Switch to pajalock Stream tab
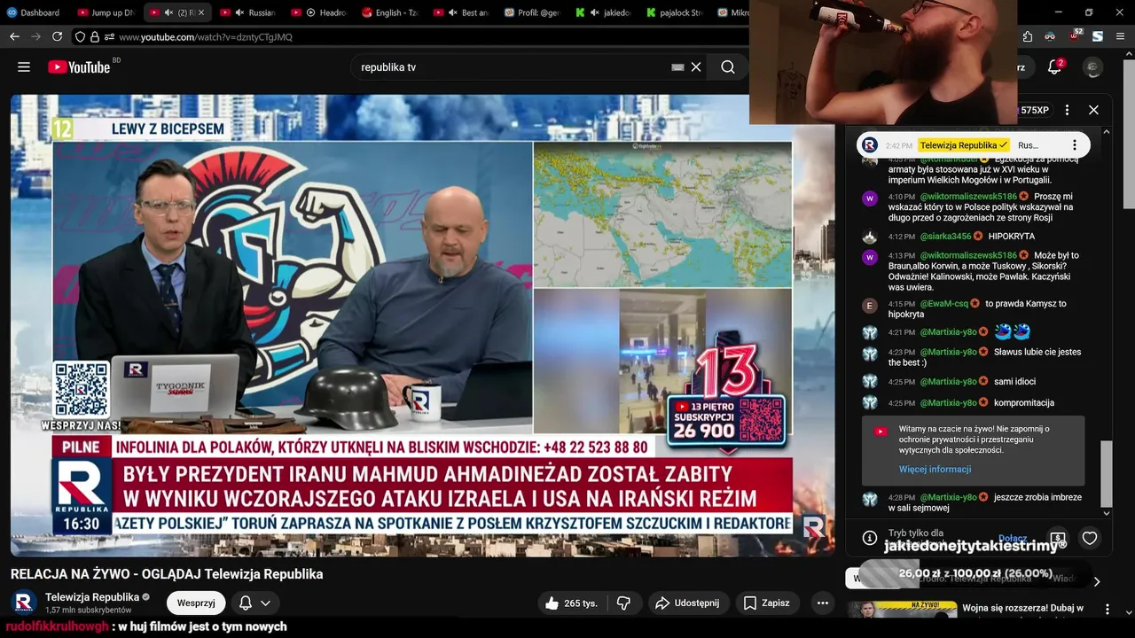Image resolution: width=1135 pixels, height=638 pixels. pyautogui.click(x=674, y=12)
